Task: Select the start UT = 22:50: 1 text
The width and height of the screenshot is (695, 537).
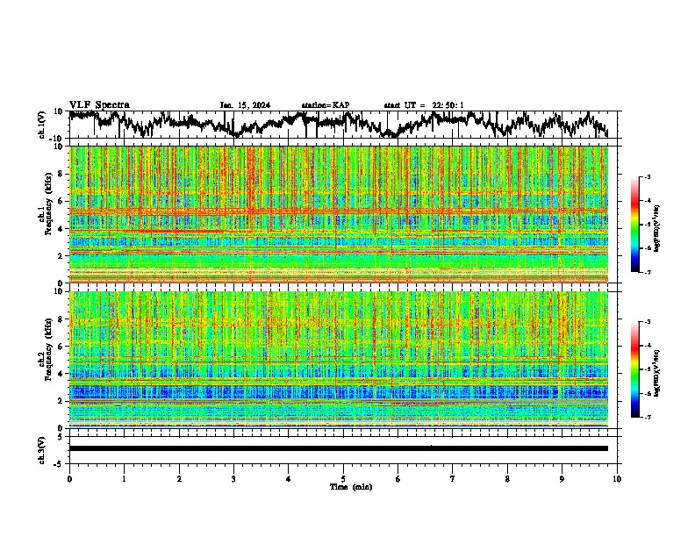Action: click(x=424, y=105)
